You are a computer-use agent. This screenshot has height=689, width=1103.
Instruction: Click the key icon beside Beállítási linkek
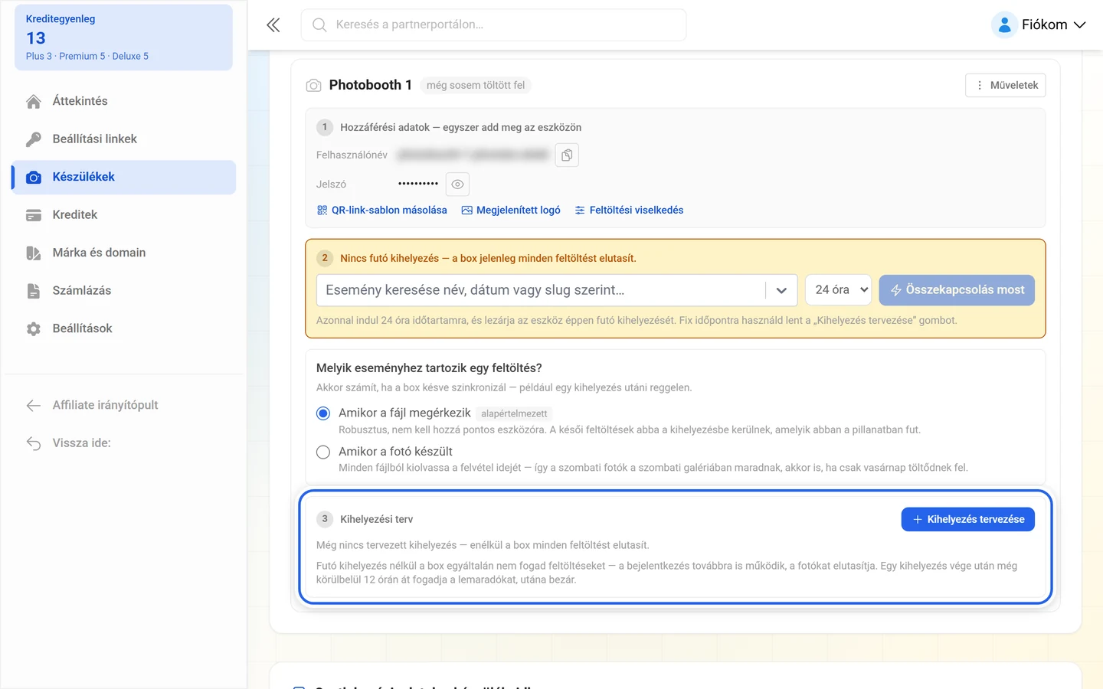coord(34,139)
